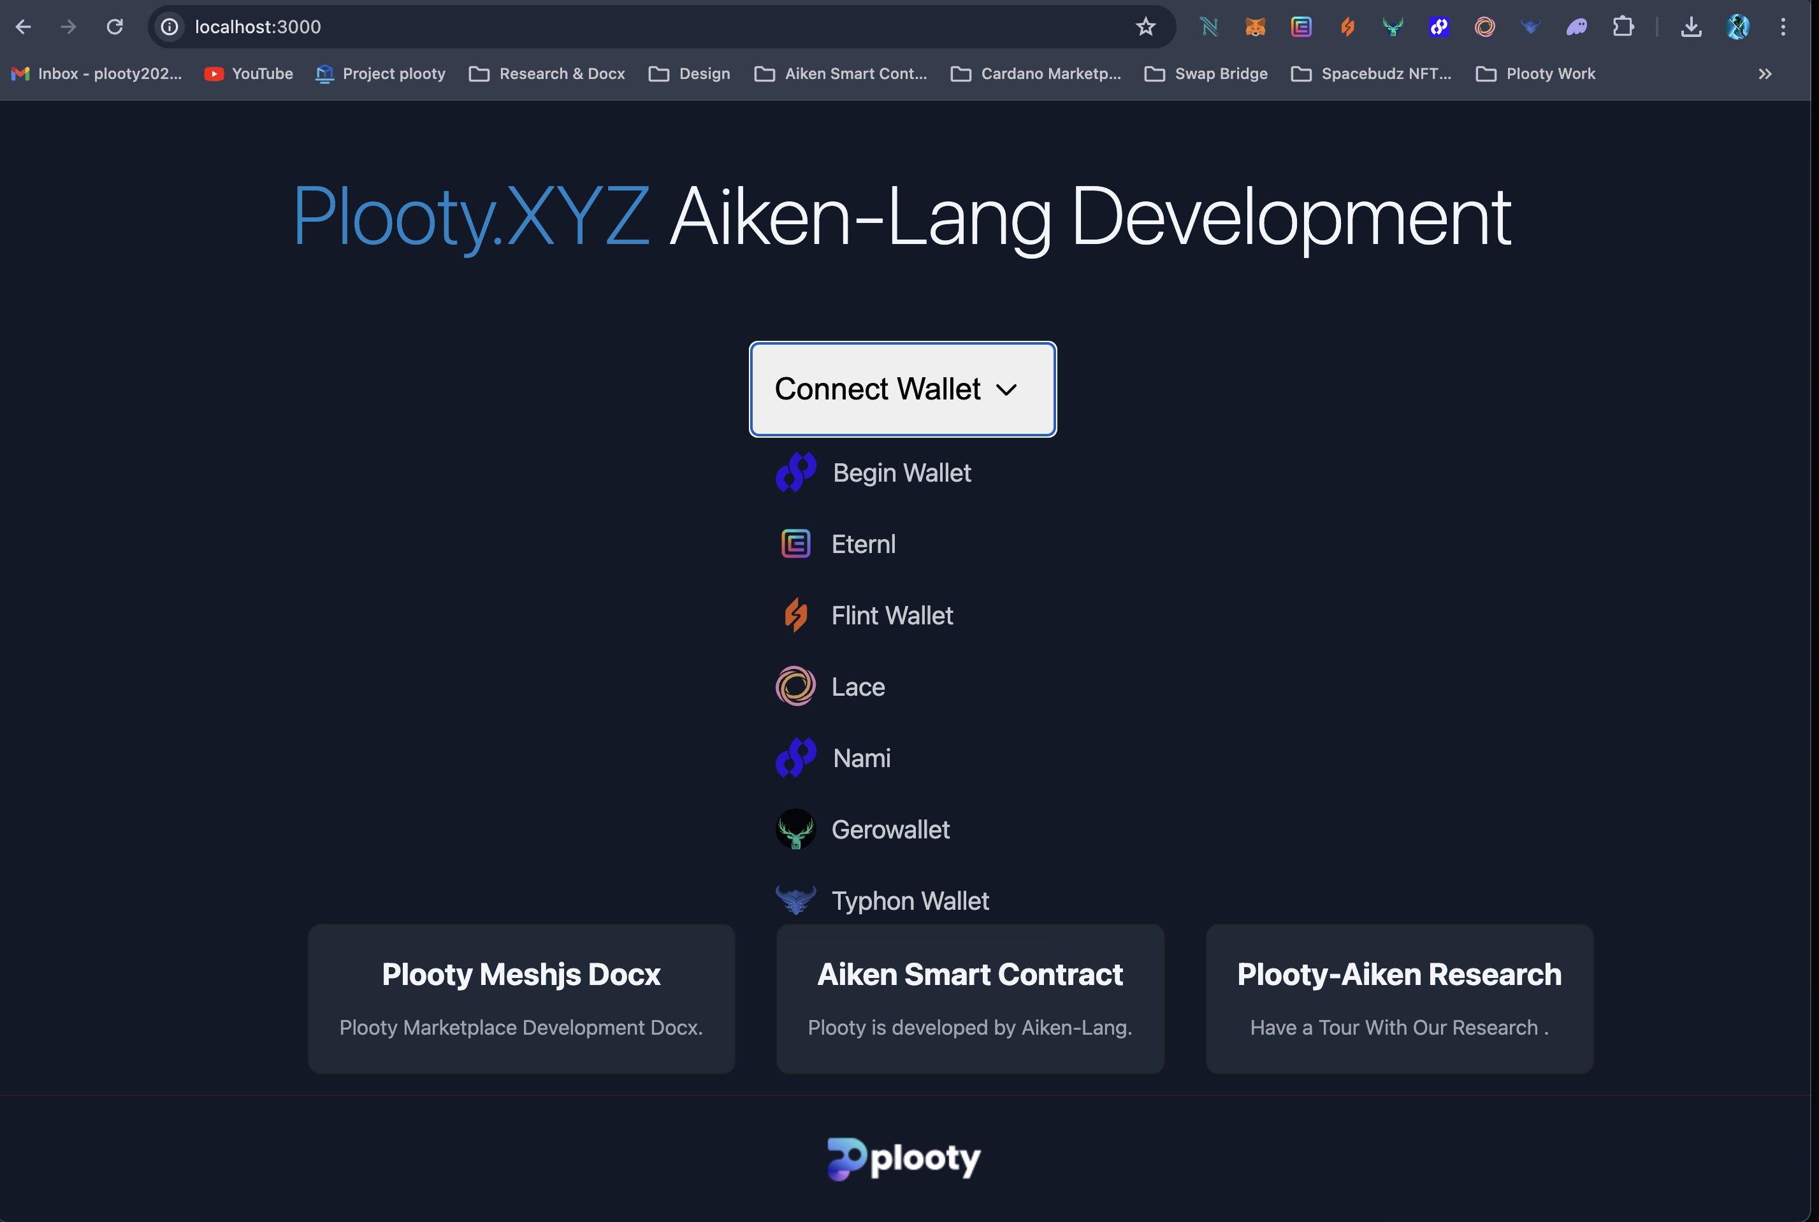Bookmark this page with star icon
This screenshot has height=1222, width=1819.
pyautogui.click(x=1145, y=27)
